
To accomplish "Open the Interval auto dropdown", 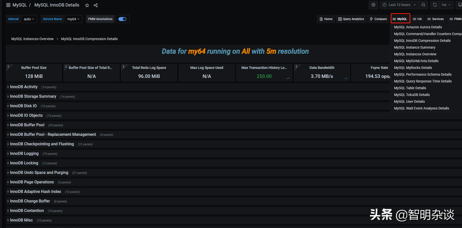I will [x=29, y=19].
